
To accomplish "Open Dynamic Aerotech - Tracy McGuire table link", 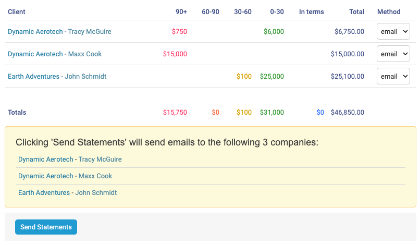I will tap(59, 32).
